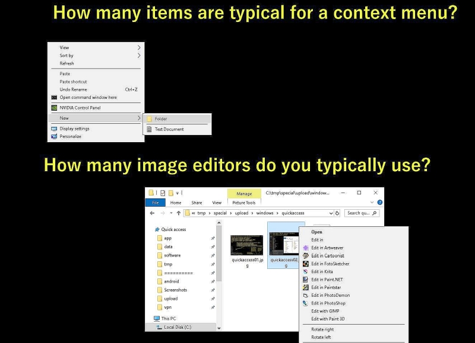Click the Manage contextual tab

(x=244, y=194)
